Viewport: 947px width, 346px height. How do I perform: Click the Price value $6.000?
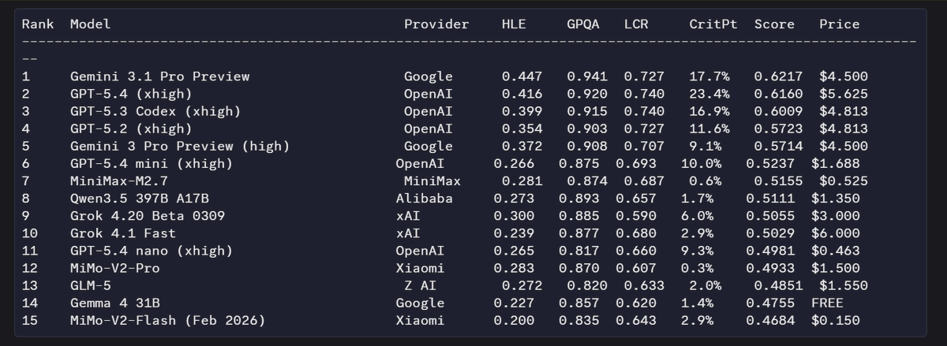click(x=836, y=233)
